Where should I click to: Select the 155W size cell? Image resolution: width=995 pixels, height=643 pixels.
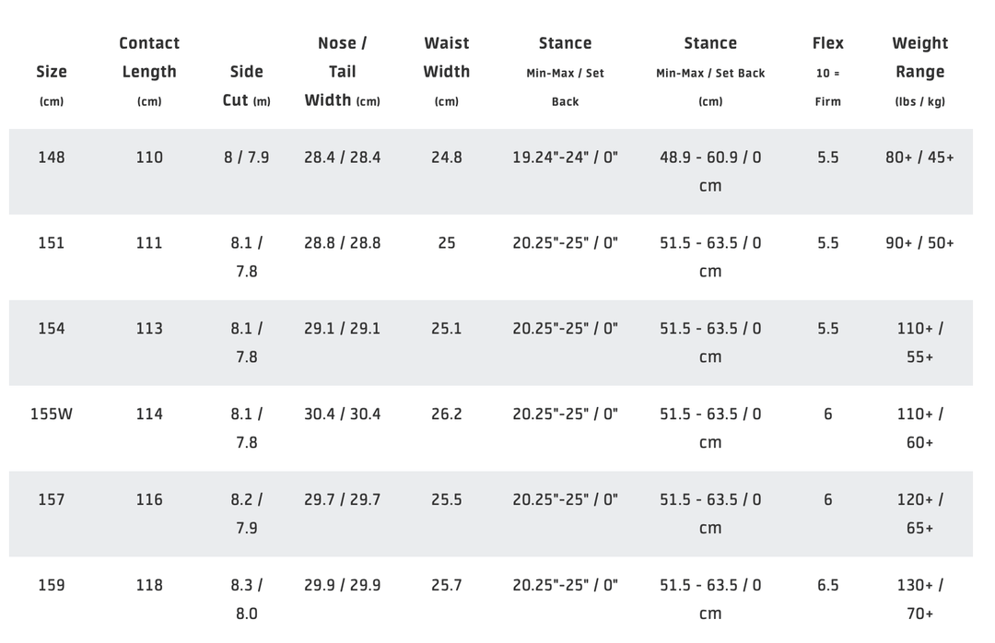tap(52, 415)
